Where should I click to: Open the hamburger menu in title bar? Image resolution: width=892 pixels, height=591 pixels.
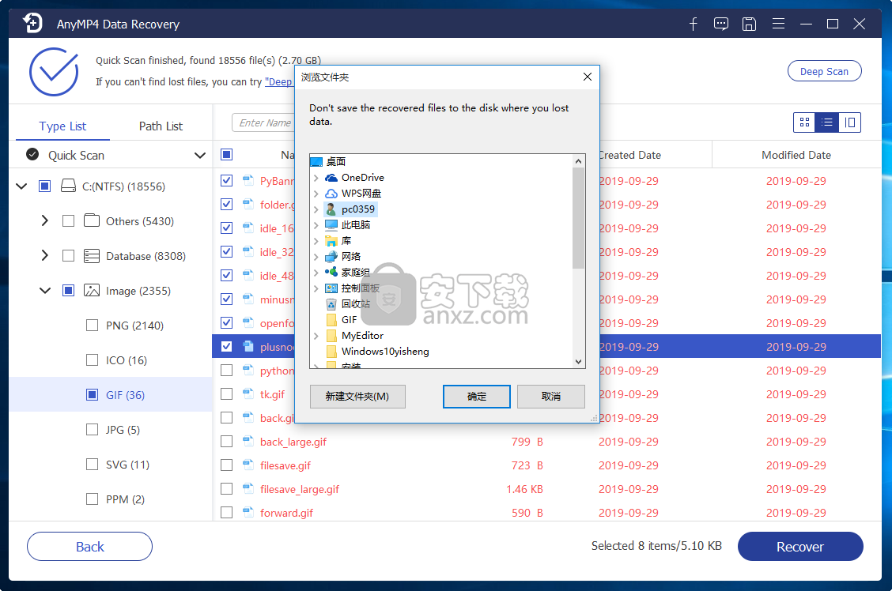click(x=777, y=24)
